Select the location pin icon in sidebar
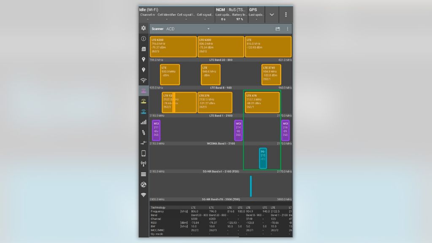Image resolution: width=432 pixels, height=243 pixels. pyautogui.click(x=143, y=58)
